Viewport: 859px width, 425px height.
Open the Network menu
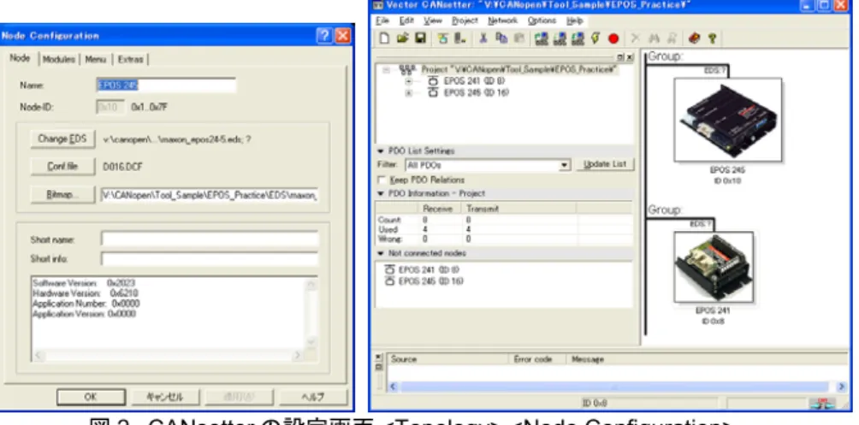502,21
